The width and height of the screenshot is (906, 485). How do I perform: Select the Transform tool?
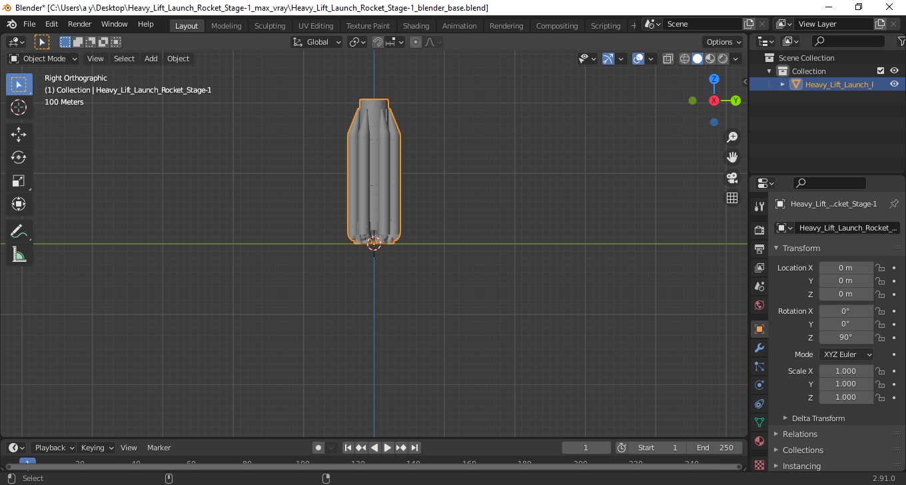pyautogui.click(x=19, y=204)
